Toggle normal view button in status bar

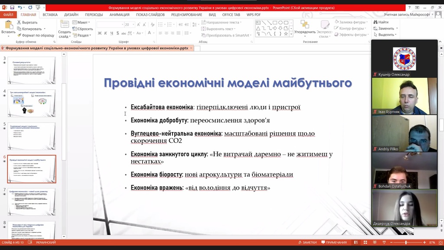(356, 243)
